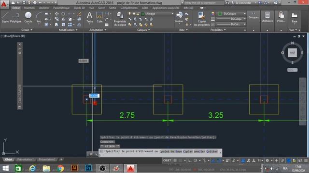Expand the Bloc panel
This screenshot has width=309, height=173.
[183, 30]
